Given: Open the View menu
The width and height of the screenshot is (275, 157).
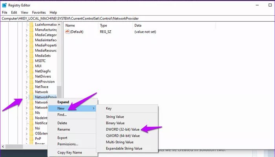Looking at the screenshot, I should (x=24, y=13).
